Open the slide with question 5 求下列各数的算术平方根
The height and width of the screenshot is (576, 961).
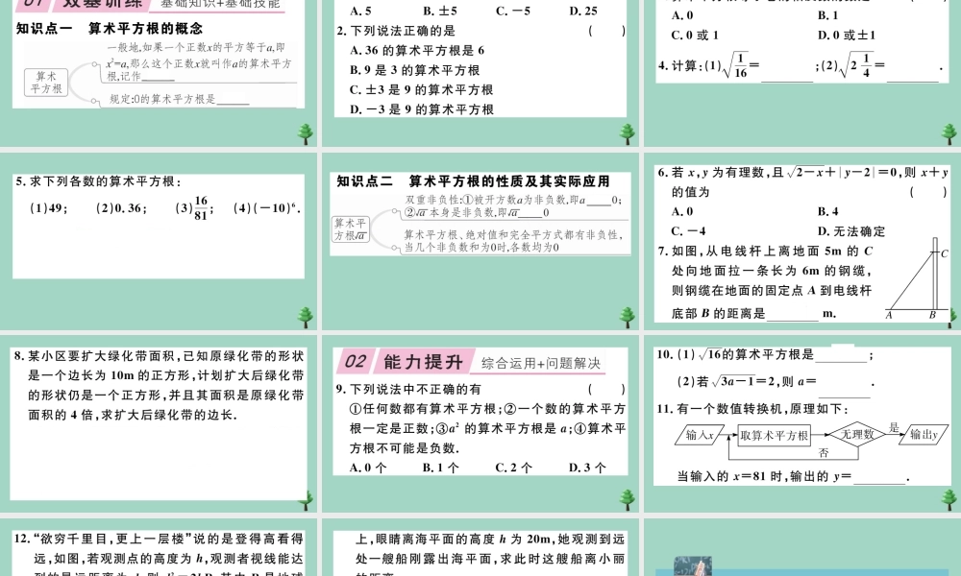click(x=159, y=241)
